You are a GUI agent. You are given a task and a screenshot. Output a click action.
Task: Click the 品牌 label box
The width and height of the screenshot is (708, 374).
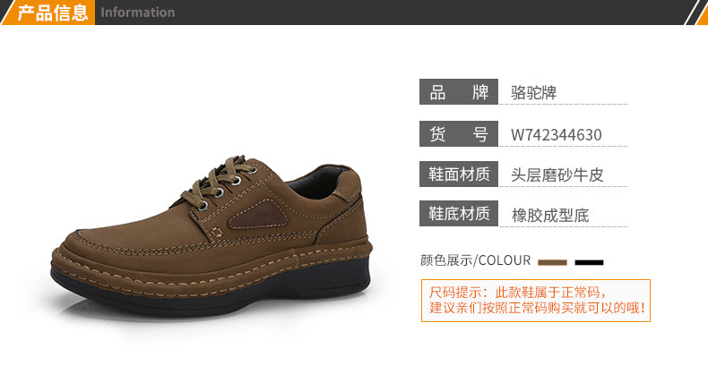(x=459, y=92)
